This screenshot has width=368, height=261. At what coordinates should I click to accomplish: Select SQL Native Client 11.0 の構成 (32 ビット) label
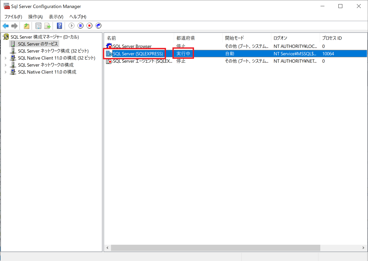[57, 58]
